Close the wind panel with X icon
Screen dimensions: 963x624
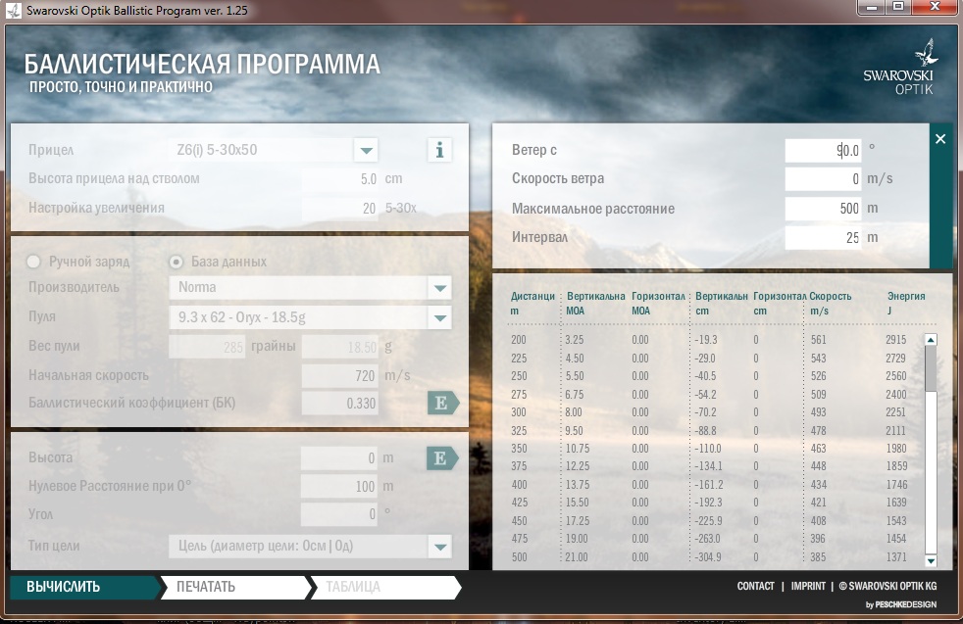[x=940, y=139]
